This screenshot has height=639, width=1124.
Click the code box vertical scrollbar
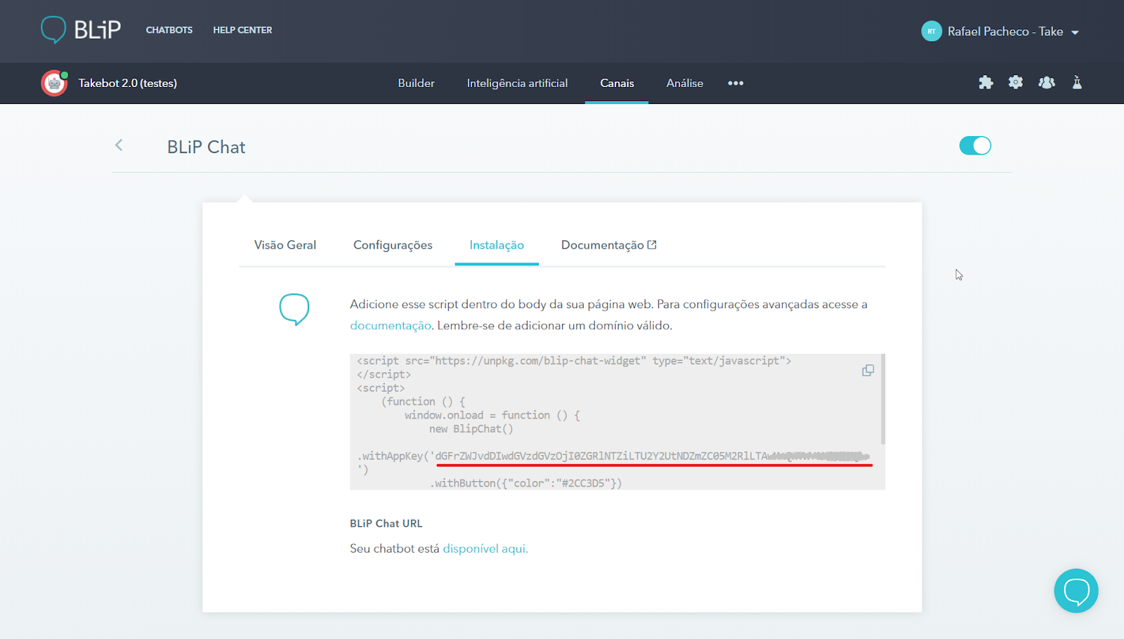tap(882, 400)
